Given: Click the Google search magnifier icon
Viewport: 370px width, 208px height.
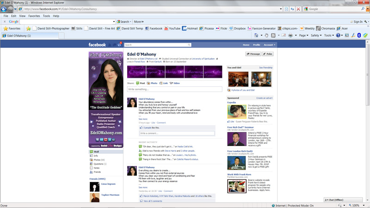Looking at the screenshot, I should point(363,9).
